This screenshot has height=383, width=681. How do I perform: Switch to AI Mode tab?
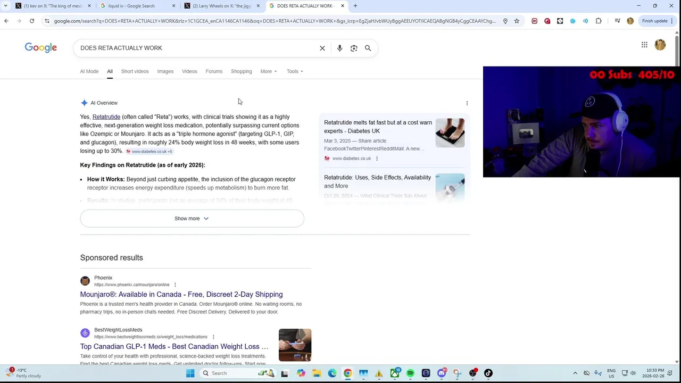[x=89, y=71]
